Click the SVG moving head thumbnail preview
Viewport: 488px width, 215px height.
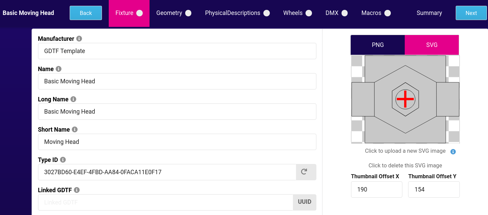pos(405,99)
